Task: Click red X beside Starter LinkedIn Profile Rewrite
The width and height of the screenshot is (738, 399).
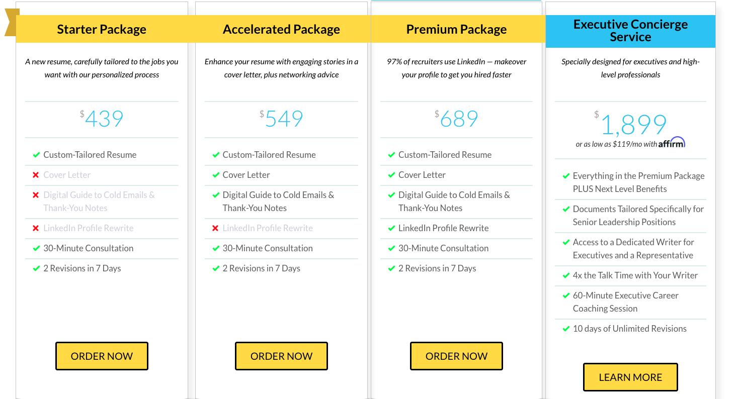Action: pos(36,228)
